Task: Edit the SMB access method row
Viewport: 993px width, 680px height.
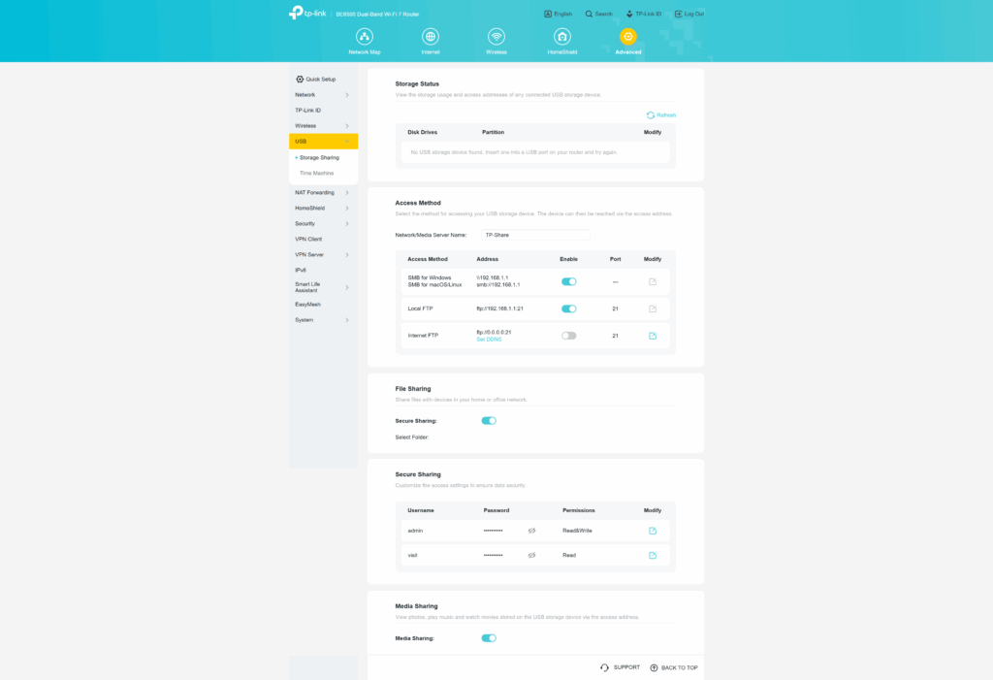Action: (x=653, y=281)
